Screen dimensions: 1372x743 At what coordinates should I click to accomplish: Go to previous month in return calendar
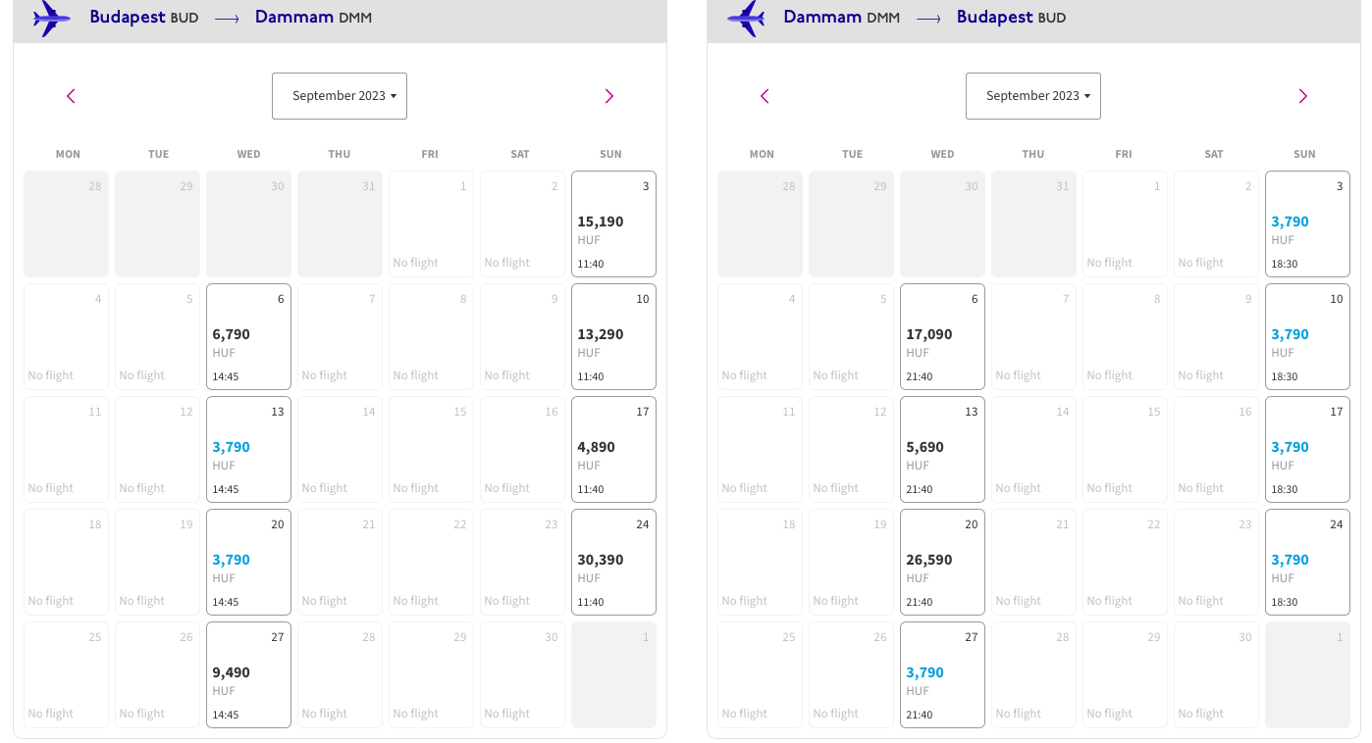pos(765,96)
